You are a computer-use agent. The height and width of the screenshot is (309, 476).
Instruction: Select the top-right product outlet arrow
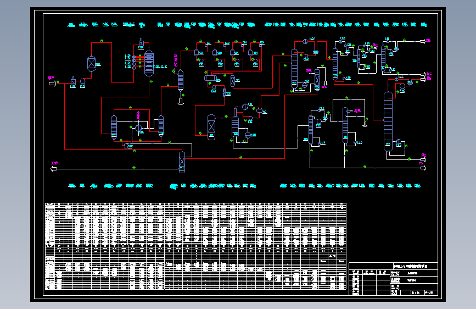(x=423, y=41)
